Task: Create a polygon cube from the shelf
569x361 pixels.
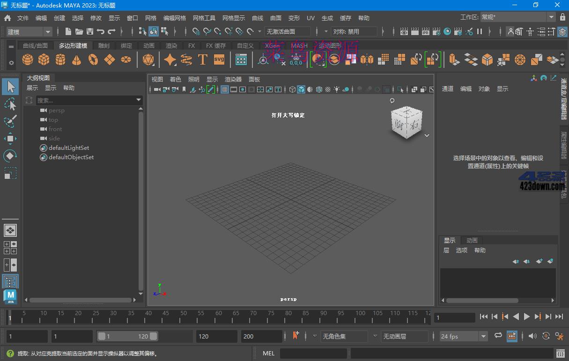Action: [44, 59]
